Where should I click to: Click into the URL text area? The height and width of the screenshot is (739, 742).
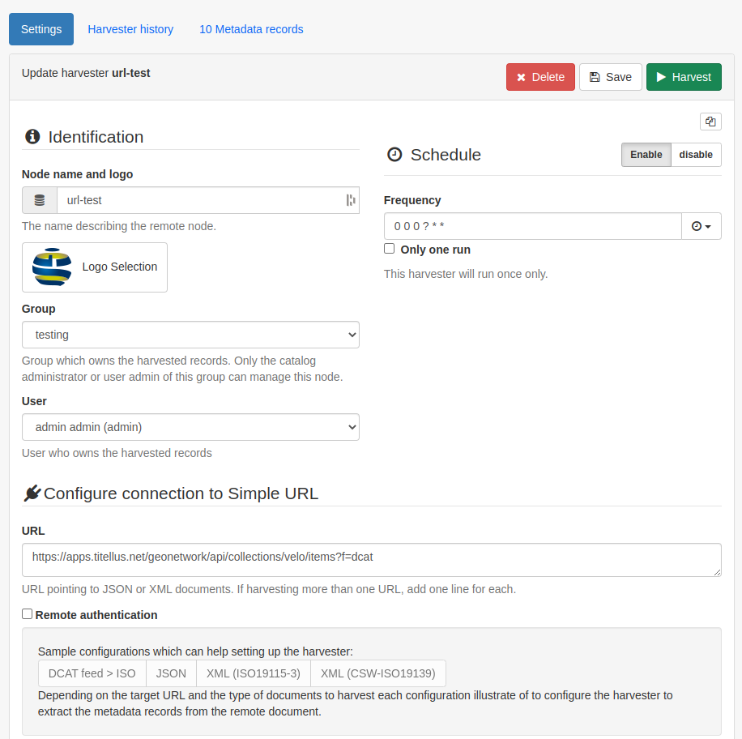click(x=372, y=560)
